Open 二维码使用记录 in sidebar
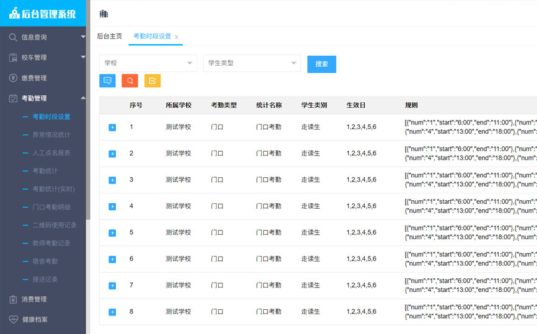The width and height of the screenshot is (537, 334). click(x=55, y=225)
